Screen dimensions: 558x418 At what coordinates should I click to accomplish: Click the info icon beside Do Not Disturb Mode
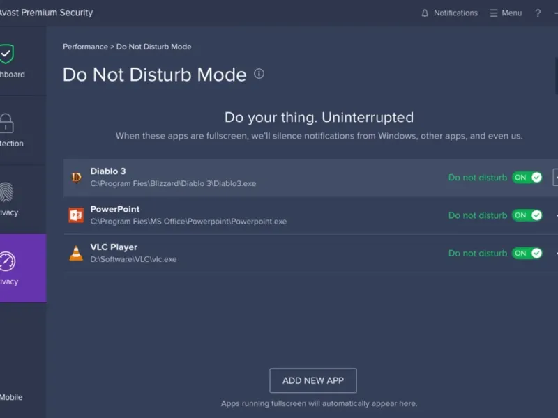(259, 74)
